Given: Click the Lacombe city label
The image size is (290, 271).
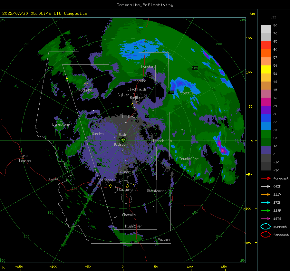Looking at the screenshot, I should coord(139,81).
